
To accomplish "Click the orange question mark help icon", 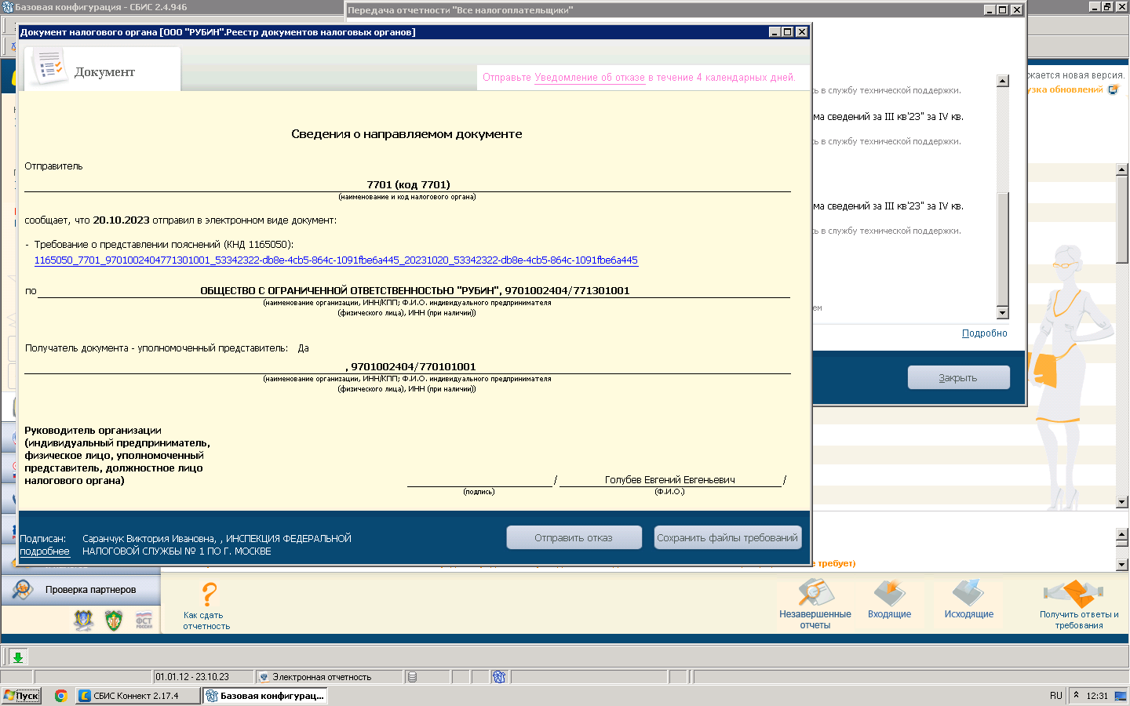I will [x=209, y=595].
